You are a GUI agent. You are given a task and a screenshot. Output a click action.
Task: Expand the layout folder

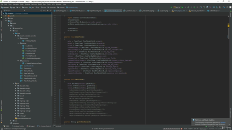(16, 96)
